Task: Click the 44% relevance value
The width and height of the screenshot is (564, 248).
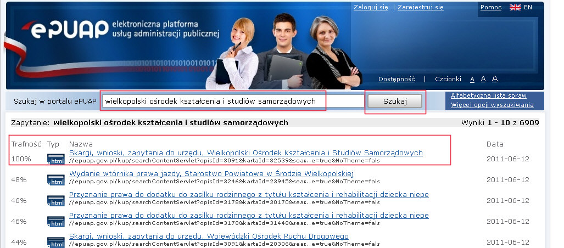Action: (19, 242)
